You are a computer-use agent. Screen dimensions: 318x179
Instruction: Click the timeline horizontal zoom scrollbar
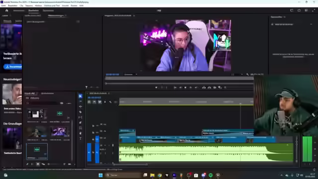point(130,165)
